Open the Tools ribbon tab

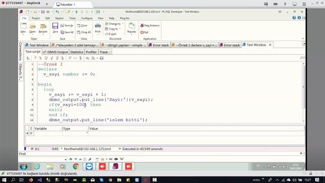click(x=72, y=18)
